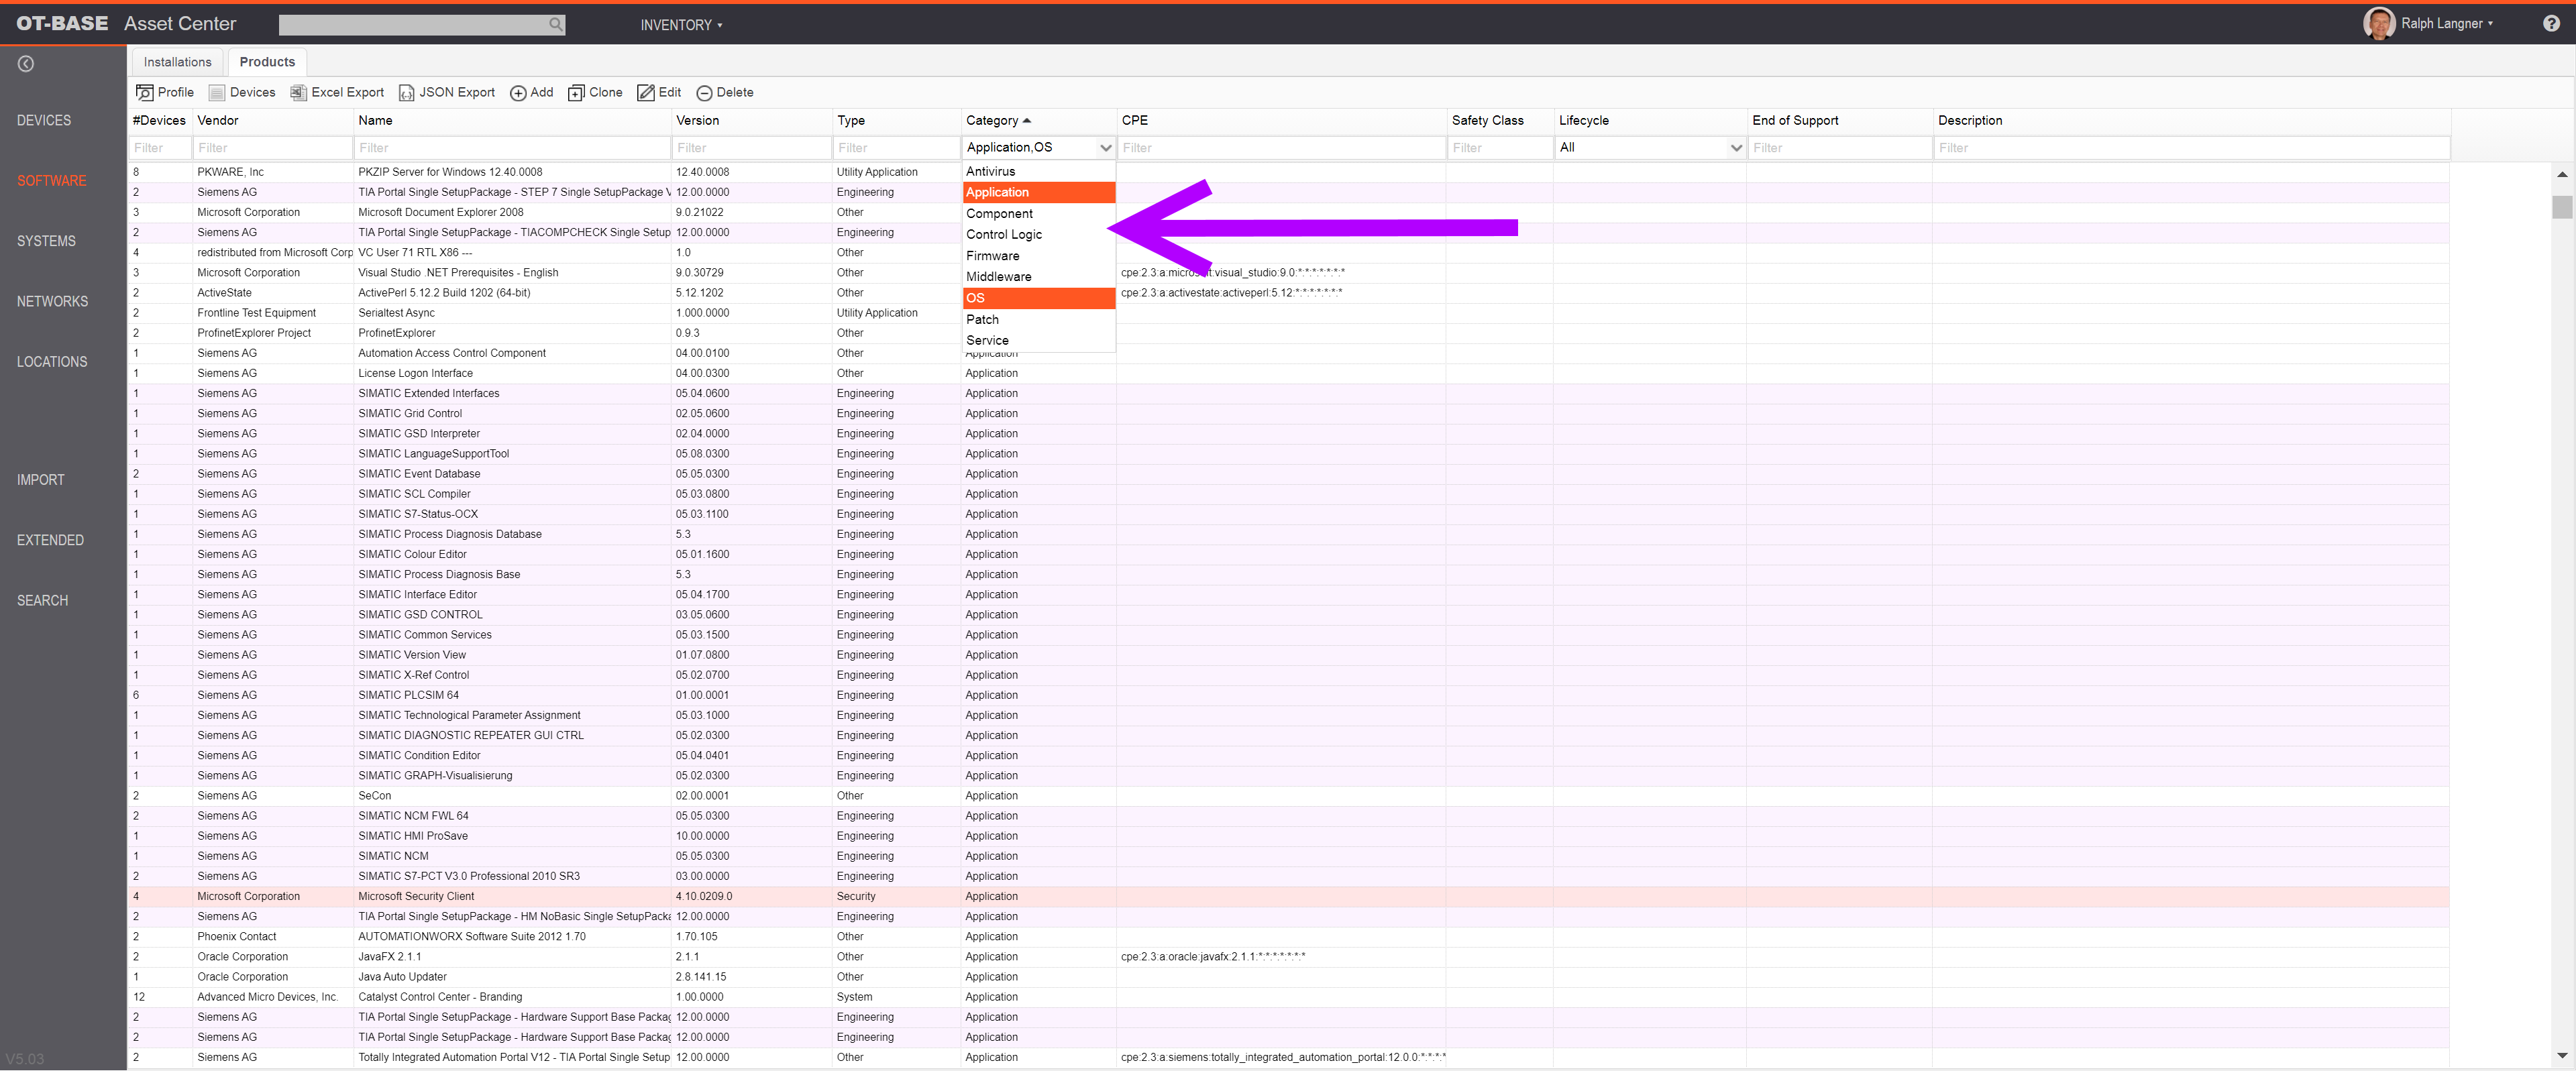This screenshot has height=1073, width=2576.
Task: Open help question mark icon
Action: [x=2551, y=24]
